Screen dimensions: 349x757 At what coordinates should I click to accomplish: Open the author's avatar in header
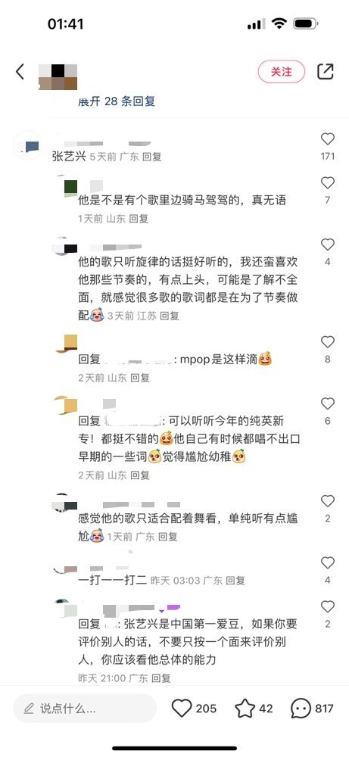(x=58, y=77)
